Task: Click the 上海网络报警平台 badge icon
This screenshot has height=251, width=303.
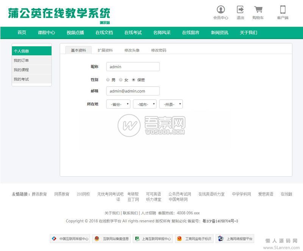Action: pos(220,239)
